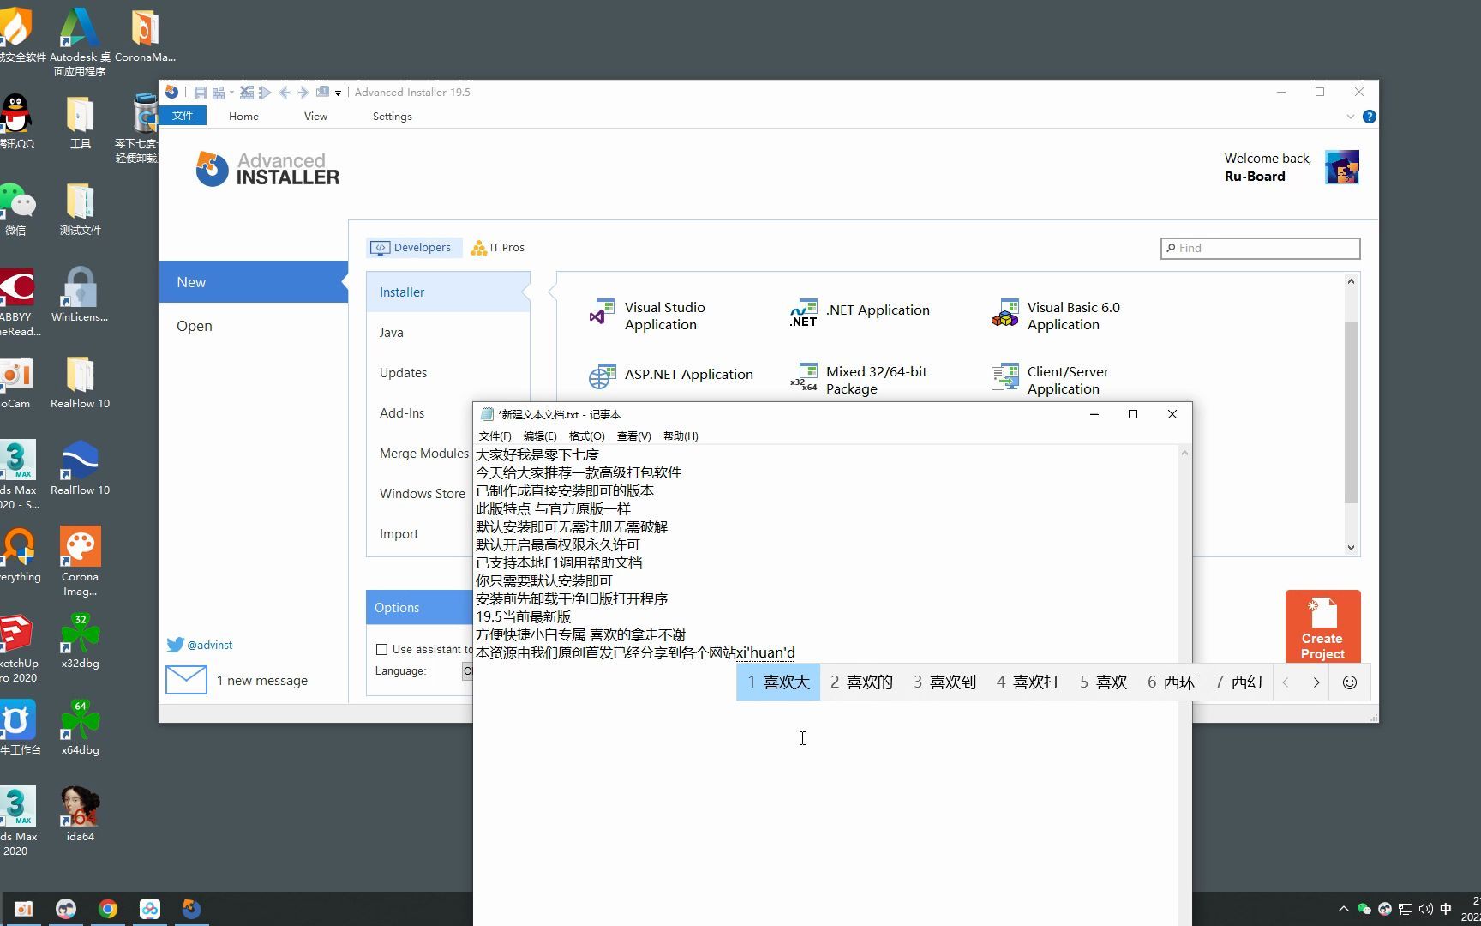This screenshot has width=1481, height=926.
Task: Pick IME candidate 3 喜欢到
Action: [x=944, y=682]
